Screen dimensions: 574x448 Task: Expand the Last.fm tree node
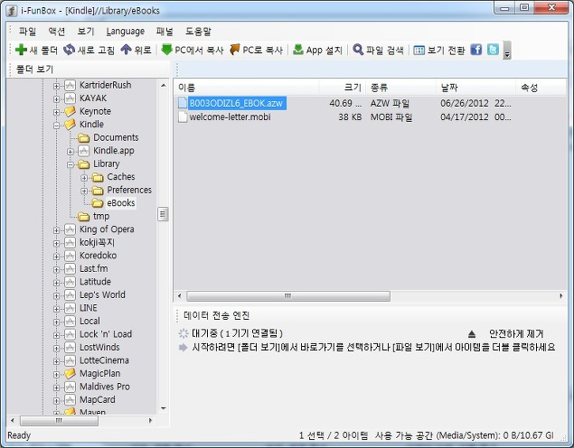pyautogui.click(x=56, y=270)
